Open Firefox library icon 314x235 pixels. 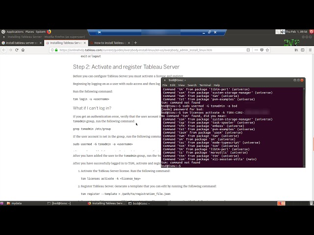pos(296,50)
